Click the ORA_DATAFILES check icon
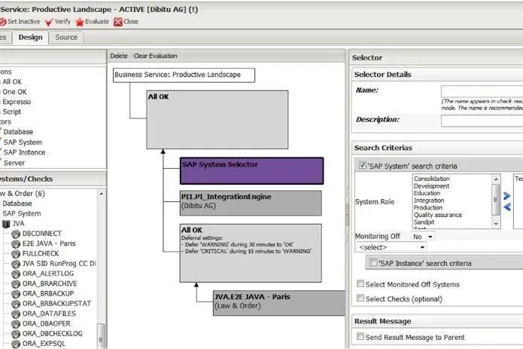The width and height of the screenshot is (523, 349). point(16,314)
